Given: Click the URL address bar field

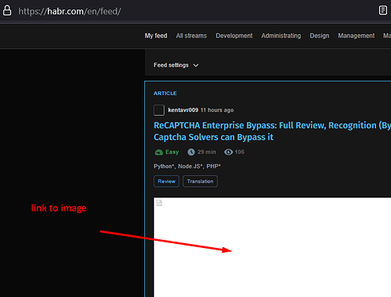Looking at the screenshot, I should tap(196, 11).
